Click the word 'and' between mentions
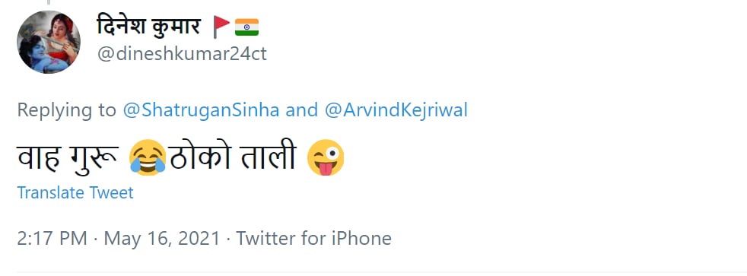 tap(301, 110)
